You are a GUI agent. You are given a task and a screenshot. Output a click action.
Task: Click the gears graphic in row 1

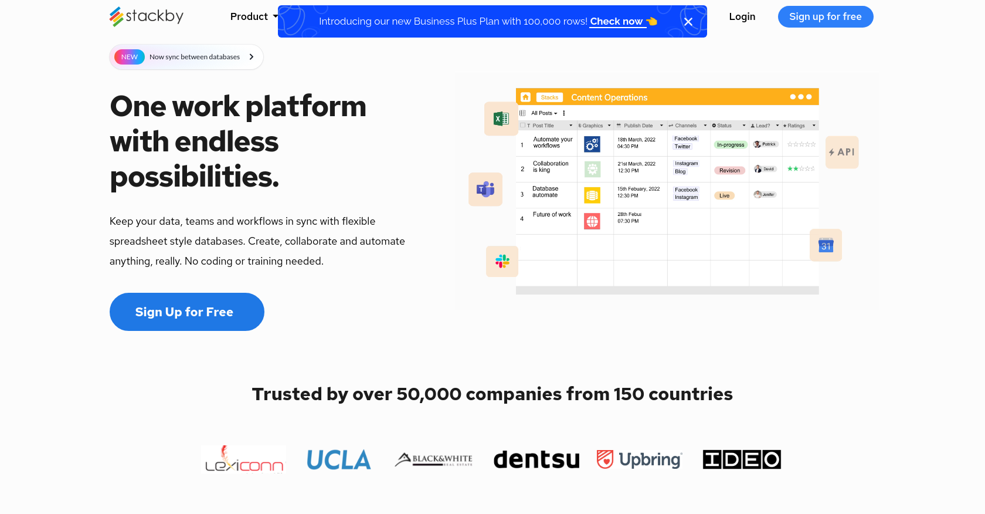pos(592,144)
